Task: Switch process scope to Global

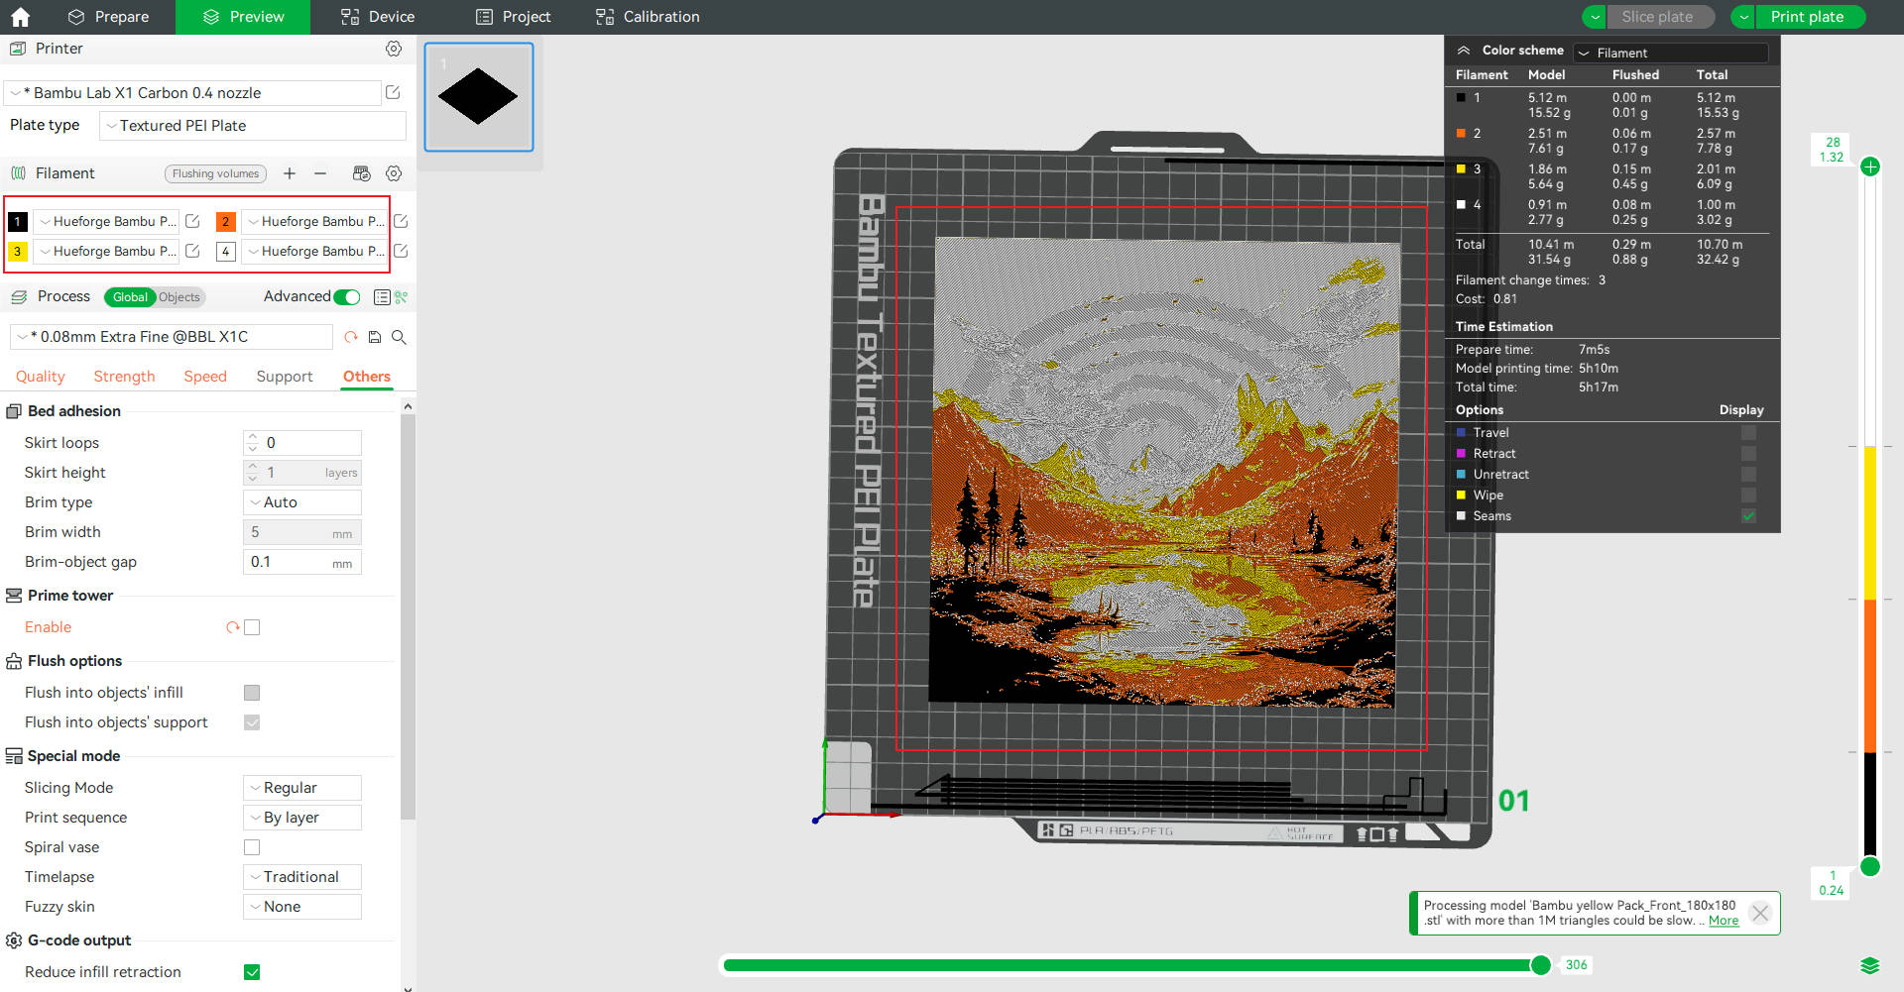Action: coord(130,297)
